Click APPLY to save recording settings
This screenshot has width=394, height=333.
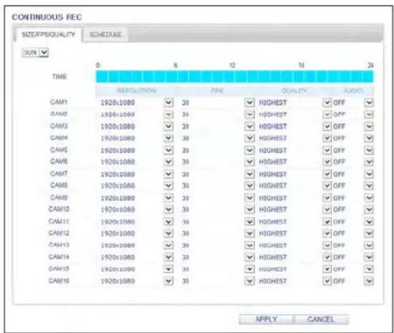tap(266, 320)
